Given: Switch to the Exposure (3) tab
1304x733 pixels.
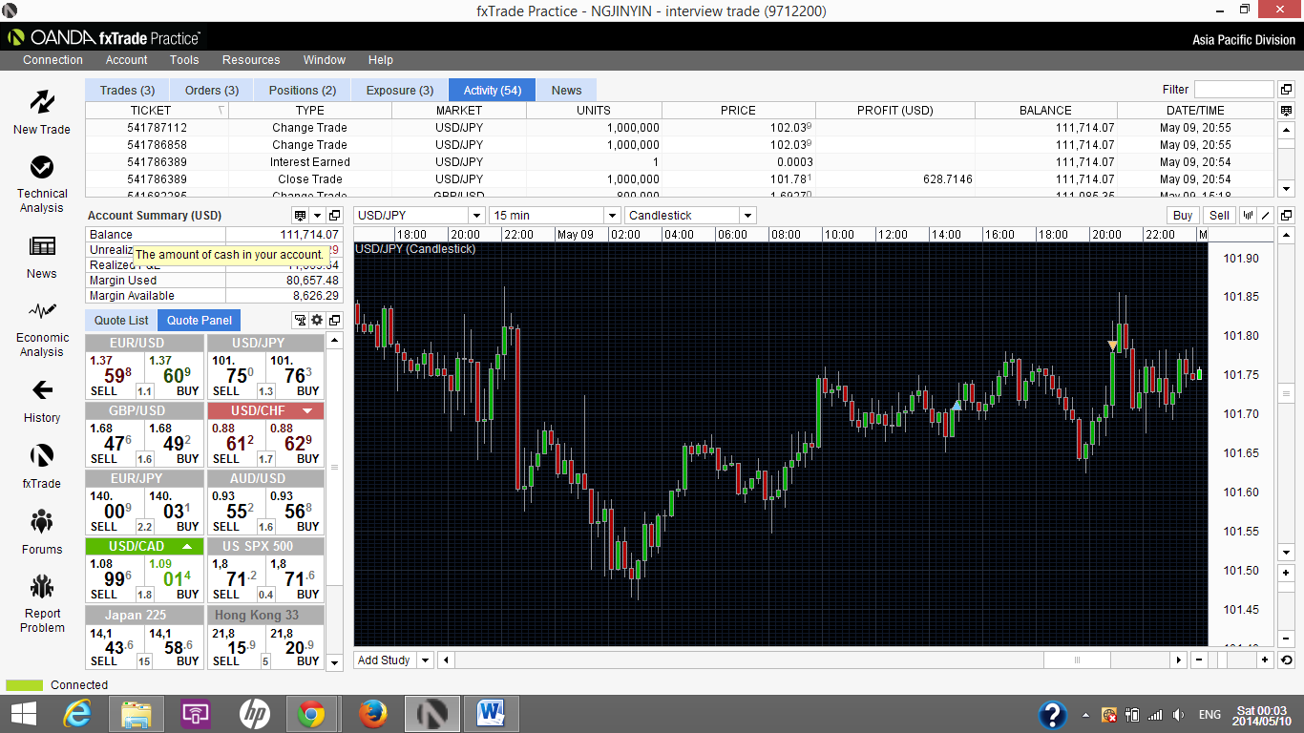Looking at the screenshot, I should click(x=400, y=90).
